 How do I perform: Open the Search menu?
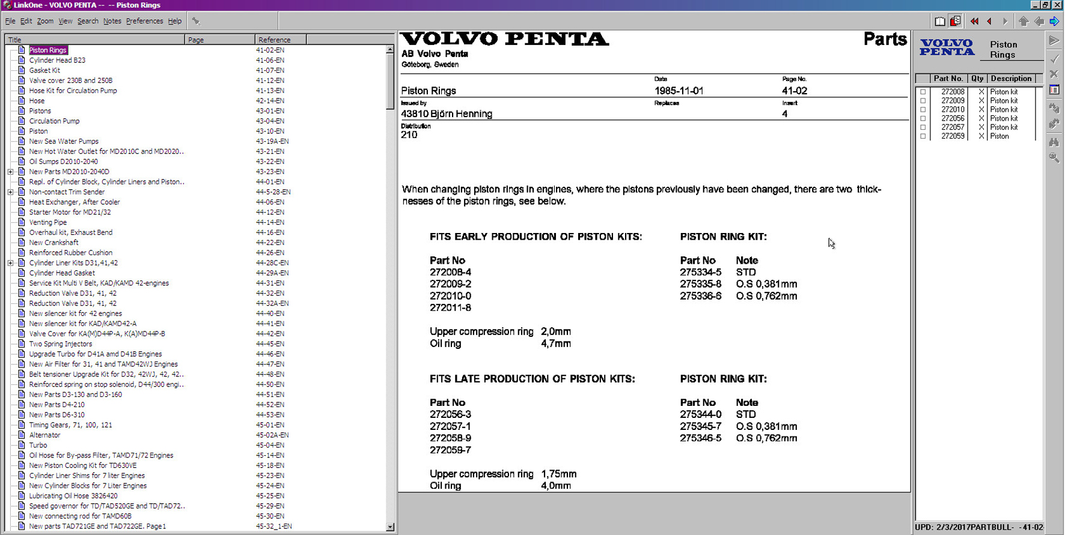pos(88,21)
